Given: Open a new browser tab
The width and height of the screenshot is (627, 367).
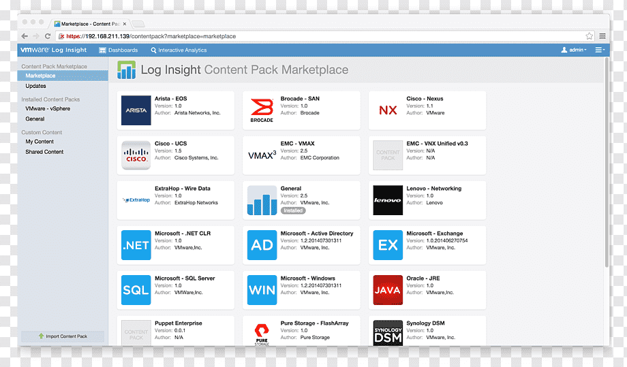Looking at the screenshot, I should click(x=138, y=24).
